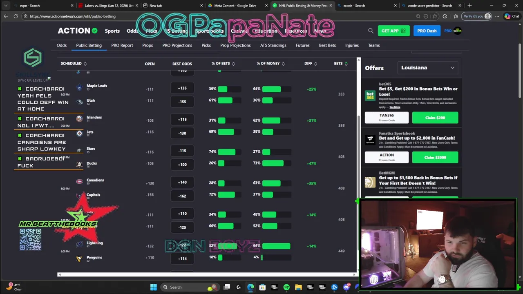Click the bet365 See More link

395,107
